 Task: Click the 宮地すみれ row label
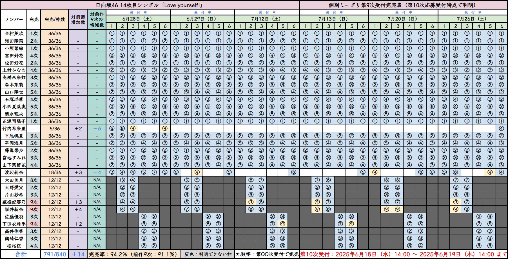14,158
